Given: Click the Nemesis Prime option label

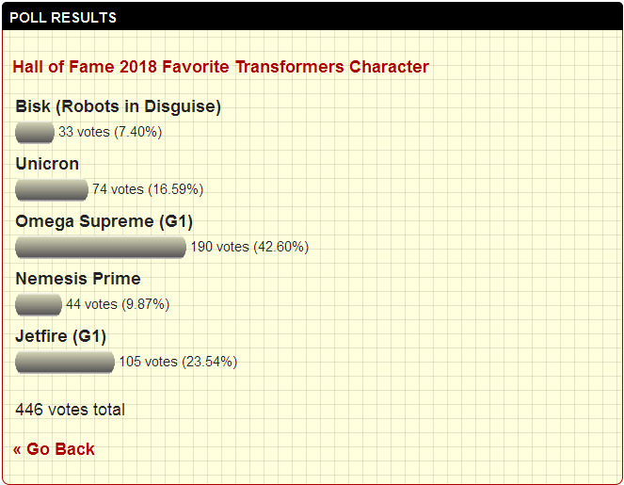Looking at the screenshot, I should (x=78, y=279).
